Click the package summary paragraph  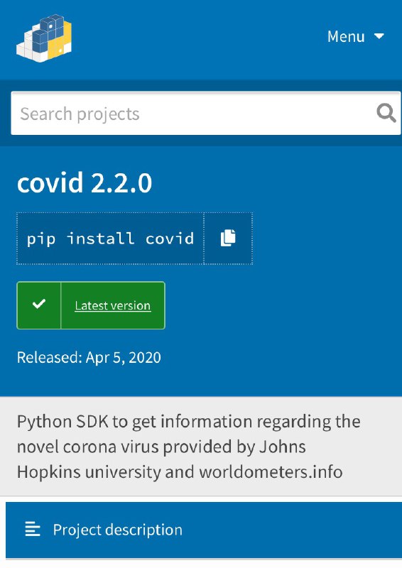188,447
